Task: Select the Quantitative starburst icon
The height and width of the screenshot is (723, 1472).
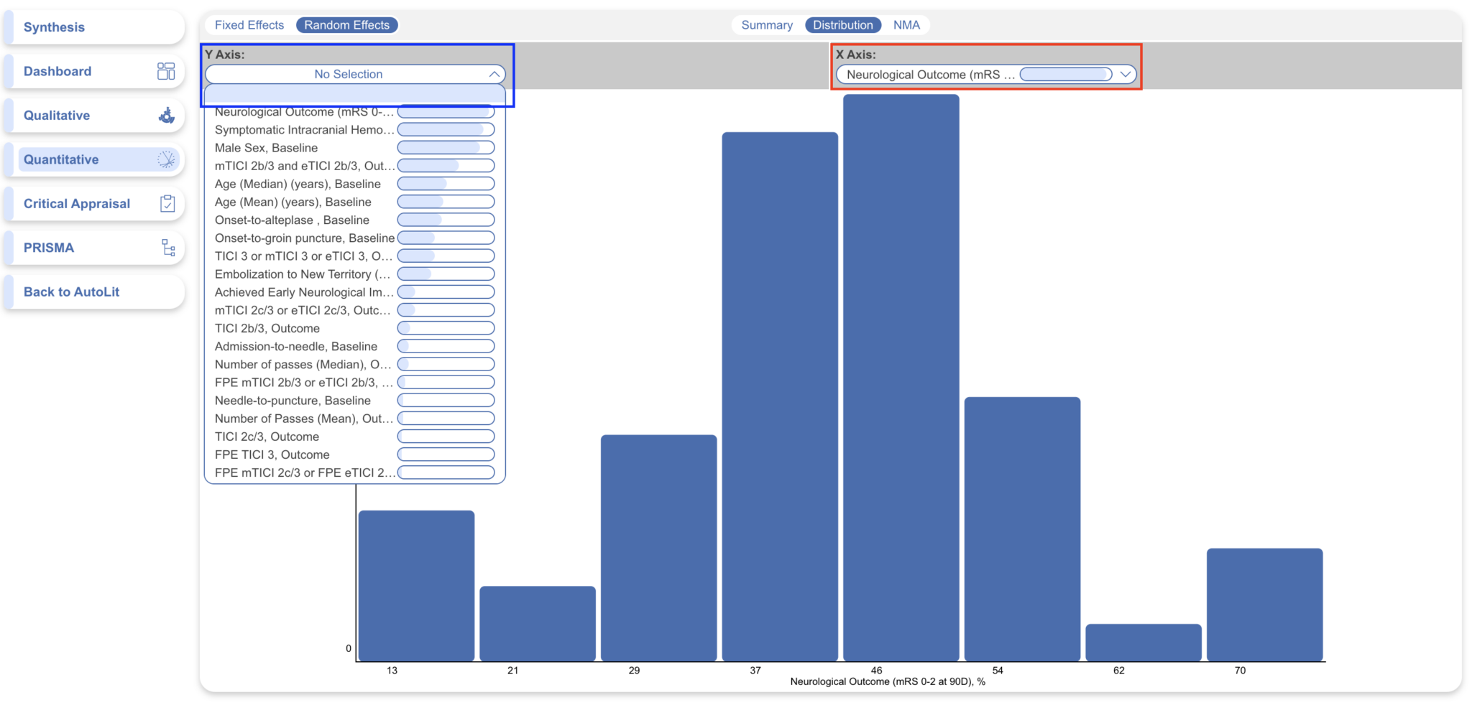Action: [x=167, y=159]
